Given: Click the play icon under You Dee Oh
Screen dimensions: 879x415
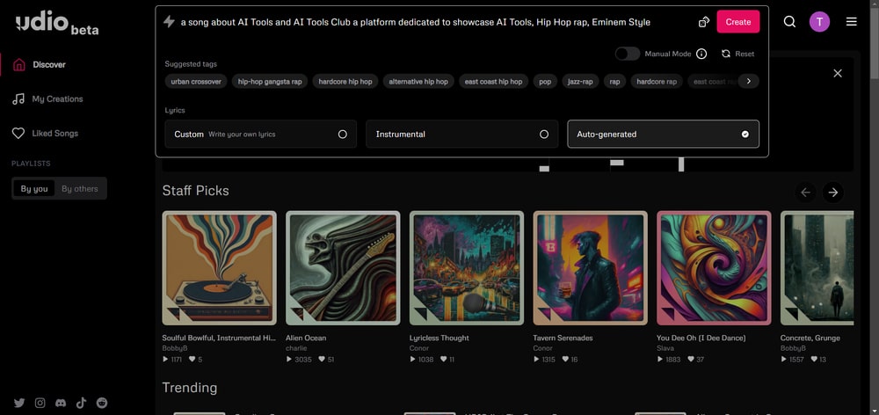Looking at the screenshot, I should click(660, 360).
